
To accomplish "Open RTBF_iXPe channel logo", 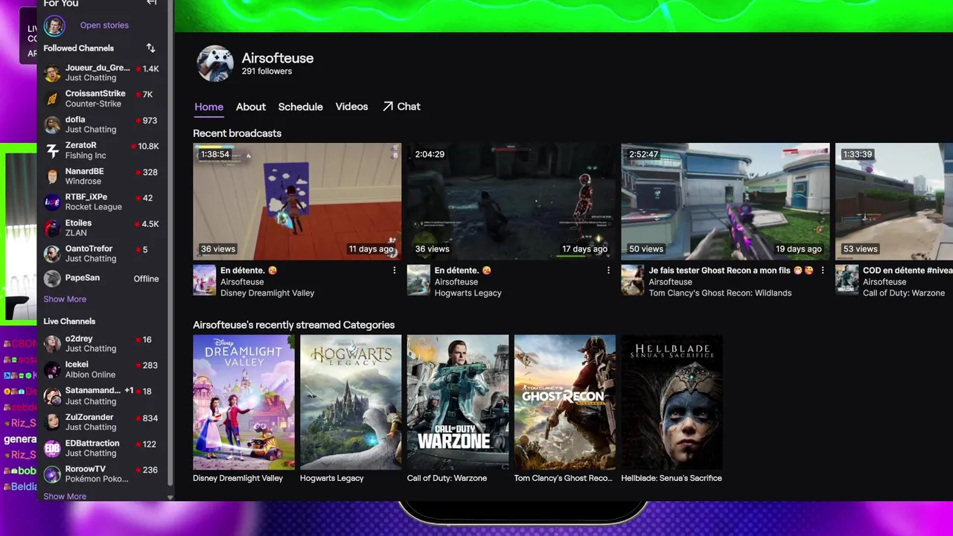I will coord(52,202).
